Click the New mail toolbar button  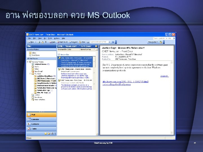click(x=31, y=42)
